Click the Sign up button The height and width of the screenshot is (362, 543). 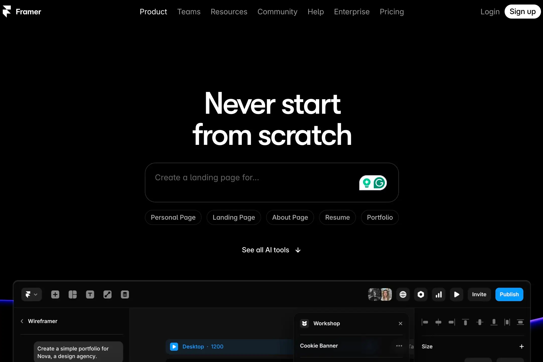[x=522, y=12]
